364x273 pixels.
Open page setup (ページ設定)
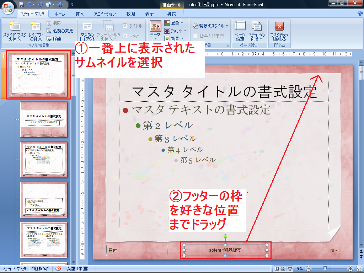[240, 31]
